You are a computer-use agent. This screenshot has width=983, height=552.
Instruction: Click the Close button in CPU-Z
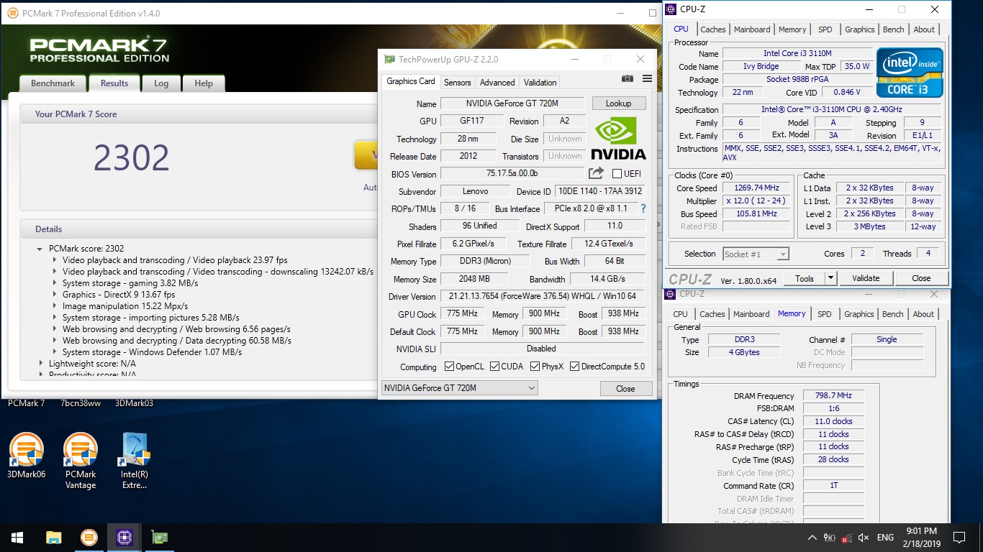[x=921, y=278]
